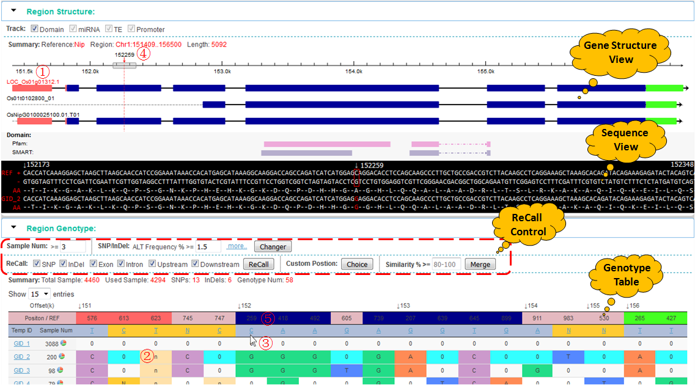Toggle the Promoter track checkbox
The image size is (695, 385).
coord(131,28)
